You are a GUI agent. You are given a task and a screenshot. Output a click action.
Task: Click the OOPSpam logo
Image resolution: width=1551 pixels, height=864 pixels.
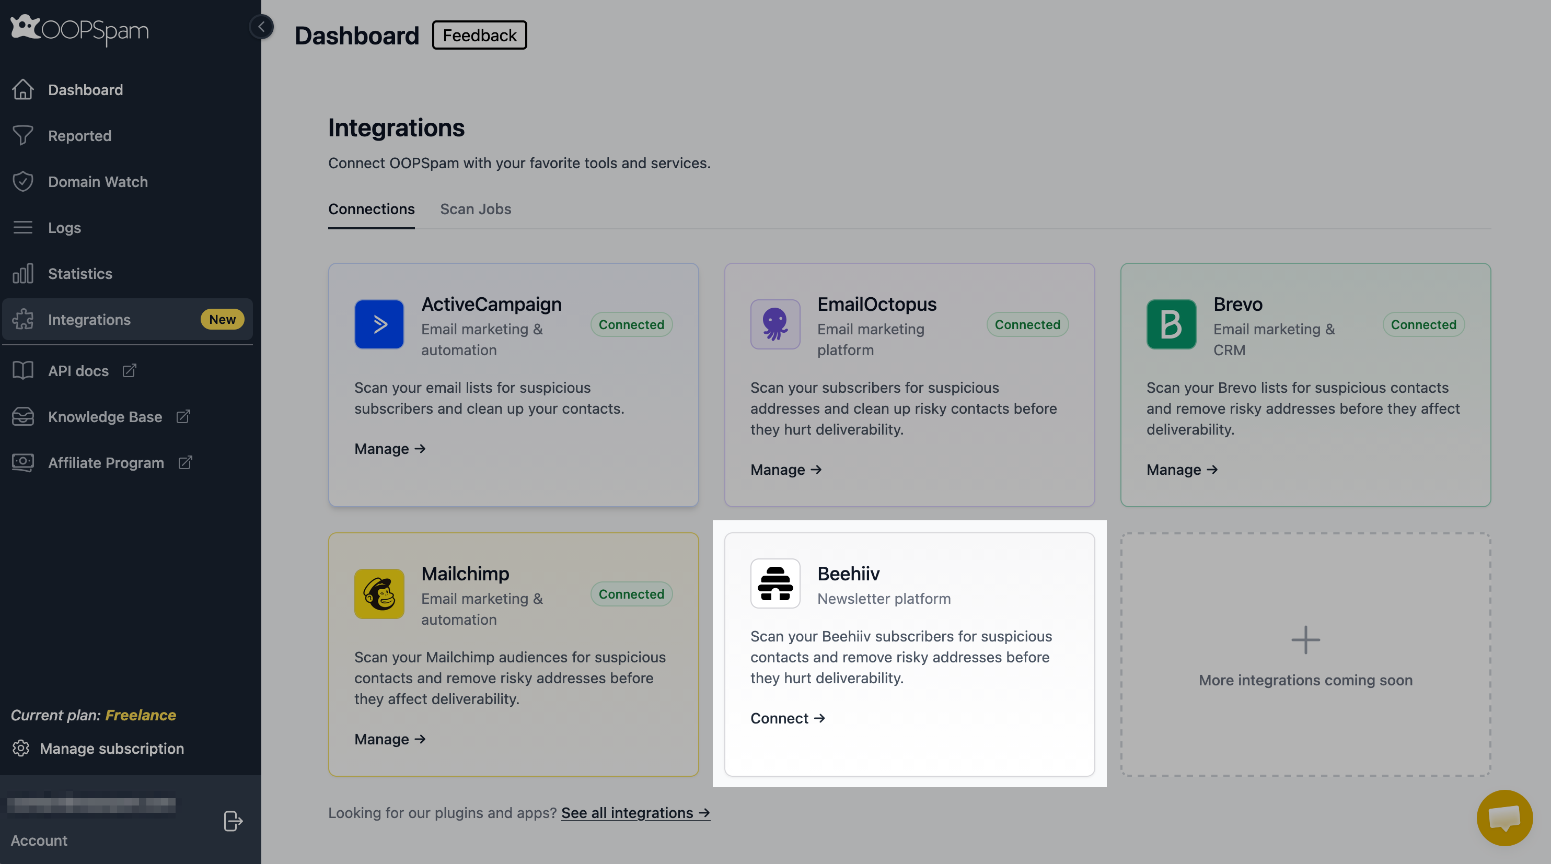click(79, 29)
